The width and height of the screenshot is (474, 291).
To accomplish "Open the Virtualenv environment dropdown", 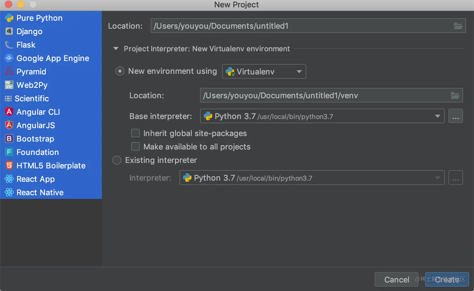I will click(x=264, y=71).
